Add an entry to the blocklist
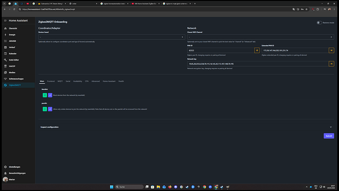Viewport: 339px width, 191px height. (45, 95)
